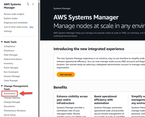
Task: Open Automation under Change Management Tools
Action: 10,93
